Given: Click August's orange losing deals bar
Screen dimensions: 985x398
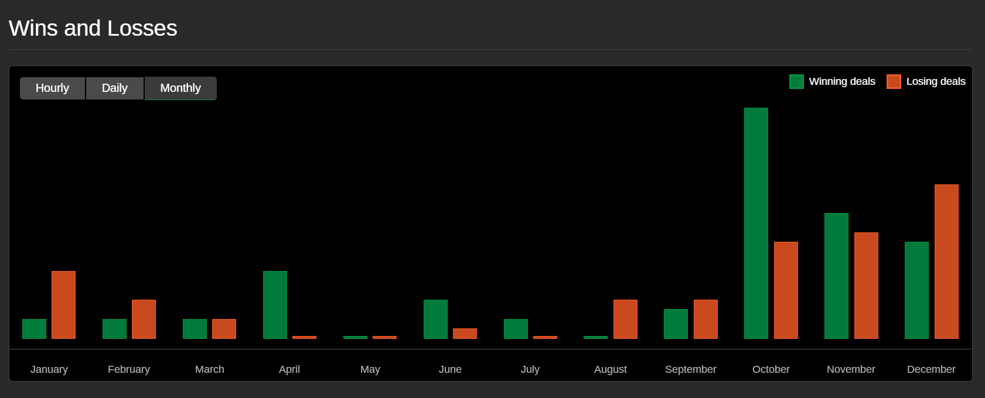Looking at the screenshot, I should click(625, 319).
